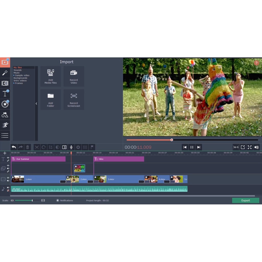Open the Titles tab with T icon

pyautogui.click(x=5, y=94)
